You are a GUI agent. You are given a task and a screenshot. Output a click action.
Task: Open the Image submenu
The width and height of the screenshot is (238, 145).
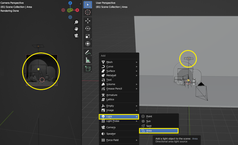(119, 110)
